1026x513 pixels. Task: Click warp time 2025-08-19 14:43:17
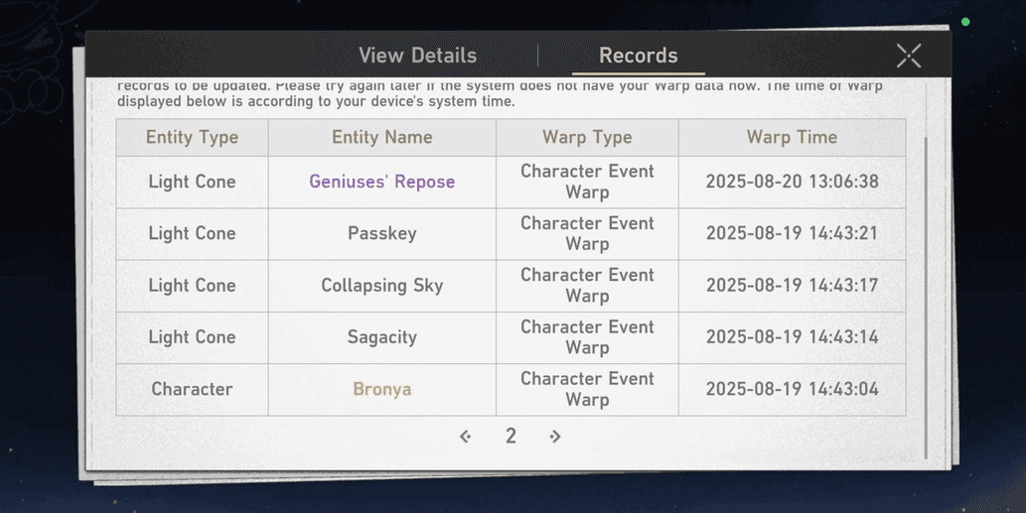coord(792,286)
